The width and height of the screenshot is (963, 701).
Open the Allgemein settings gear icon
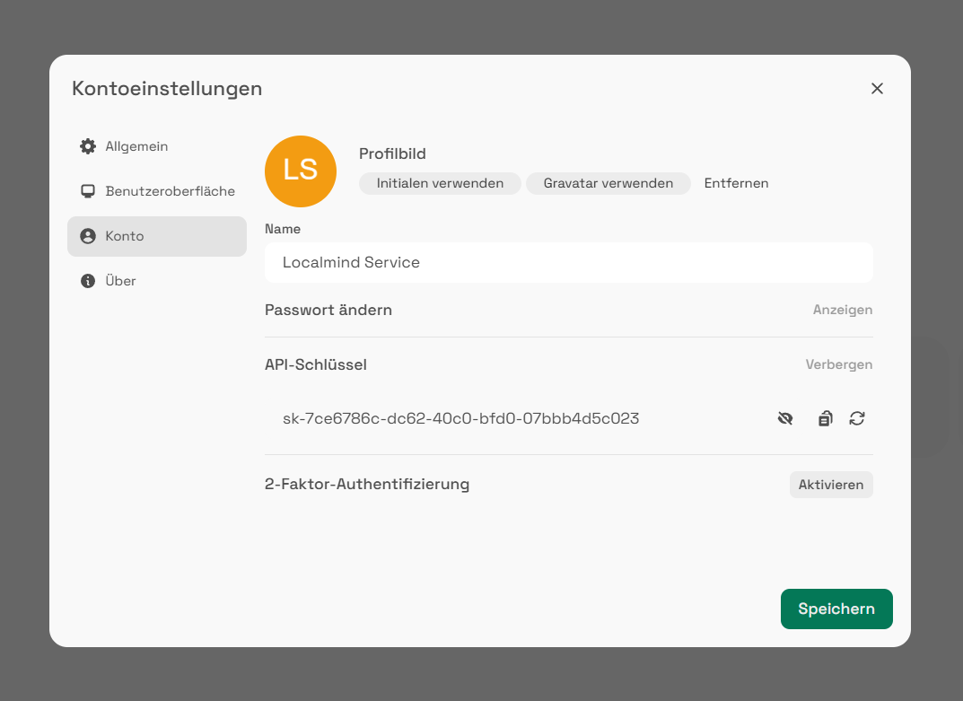coord(88,146)
